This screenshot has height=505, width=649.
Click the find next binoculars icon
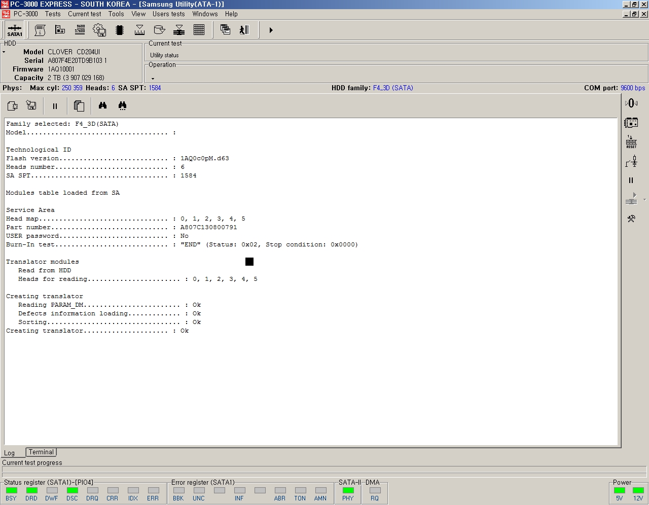click(x=122, y=105)
